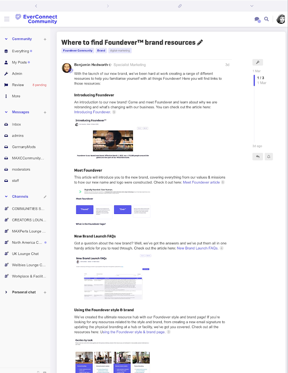Click the notification bell button
The height and width of the screenshot is (373, 288).
click(x=269, y=157)
